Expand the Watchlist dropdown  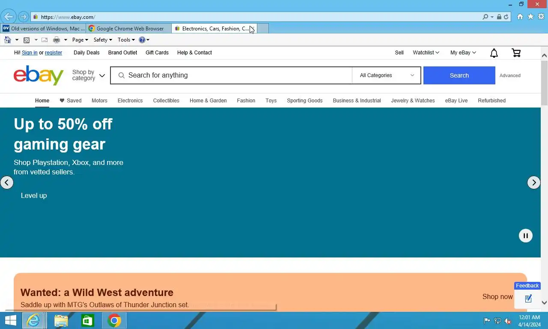tap(426, 53)
